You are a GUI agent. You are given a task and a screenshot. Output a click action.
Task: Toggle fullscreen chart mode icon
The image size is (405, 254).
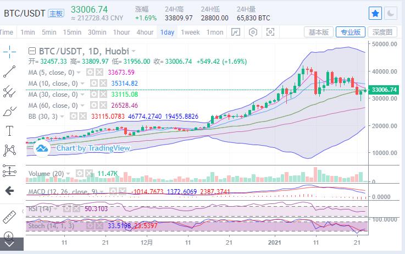click(270, 32)
